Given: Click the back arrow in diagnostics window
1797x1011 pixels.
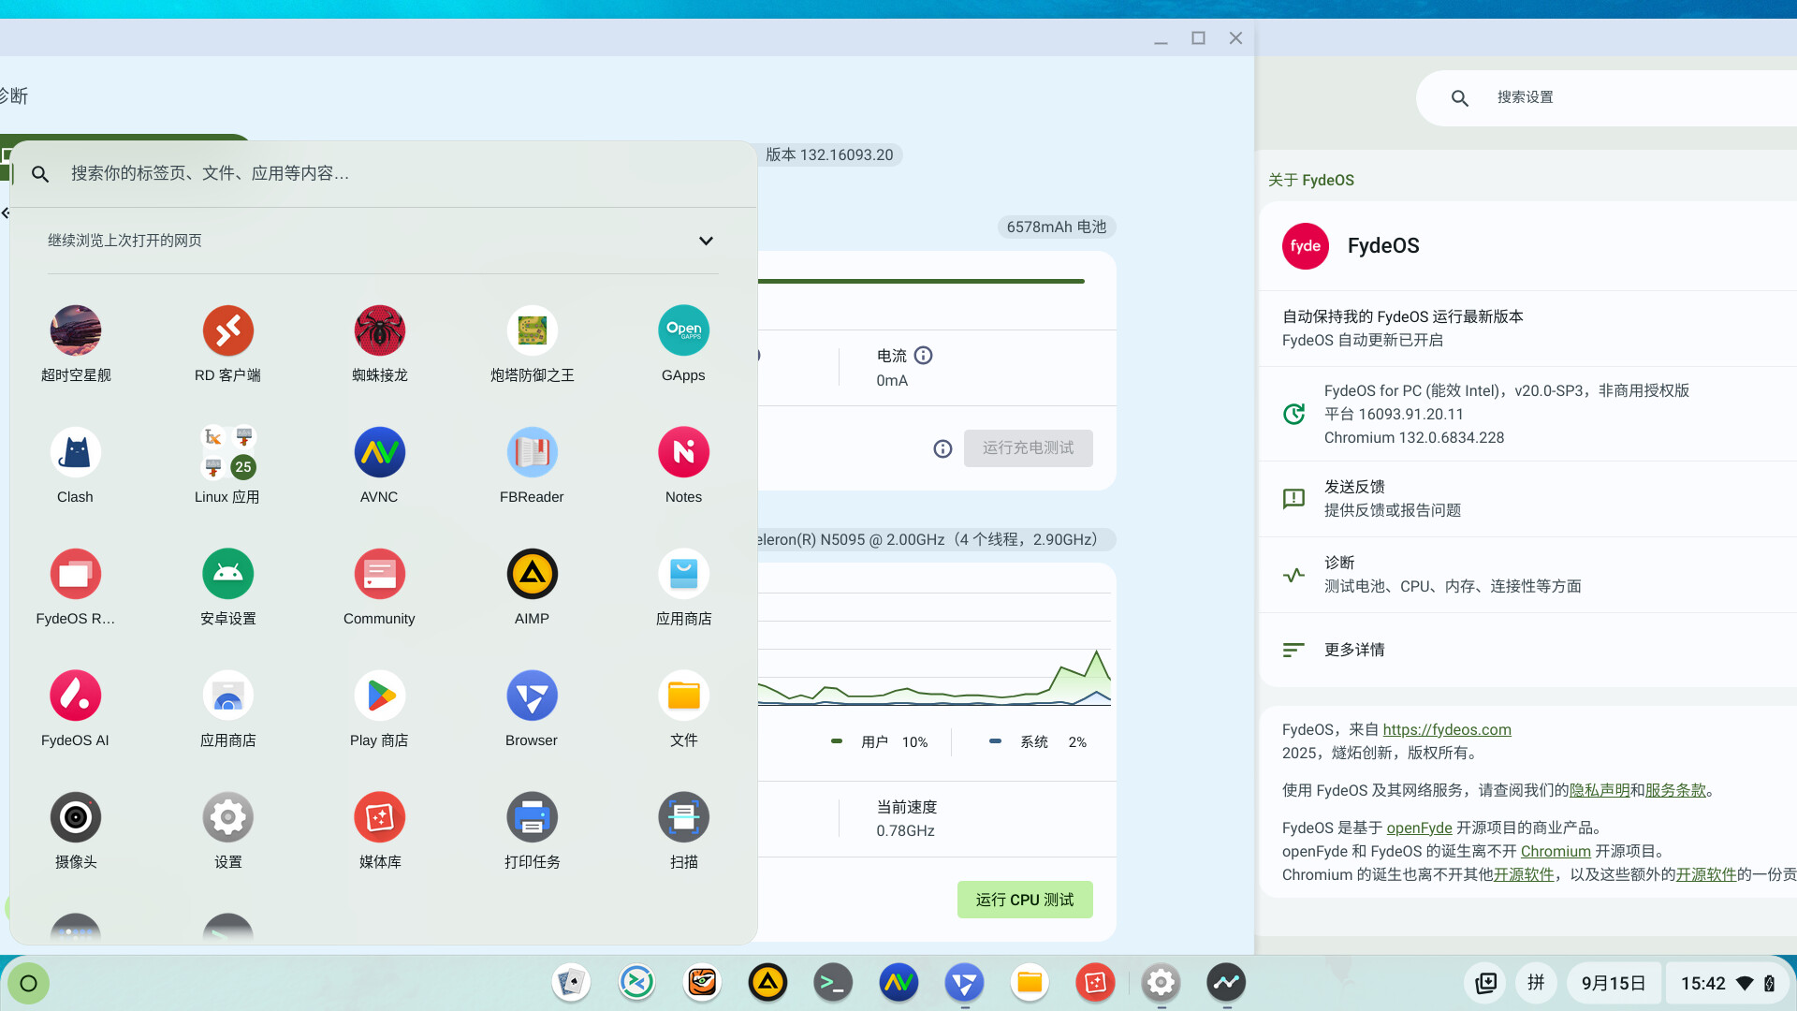Looking at the screenshot, I should pyautogui.click(x=6, y=213).
